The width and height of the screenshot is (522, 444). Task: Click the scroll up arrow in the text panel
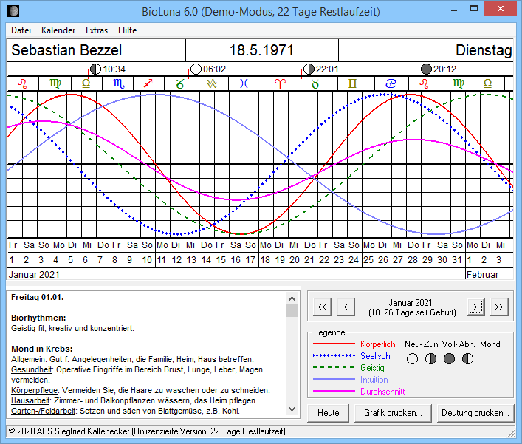[292, 298]
